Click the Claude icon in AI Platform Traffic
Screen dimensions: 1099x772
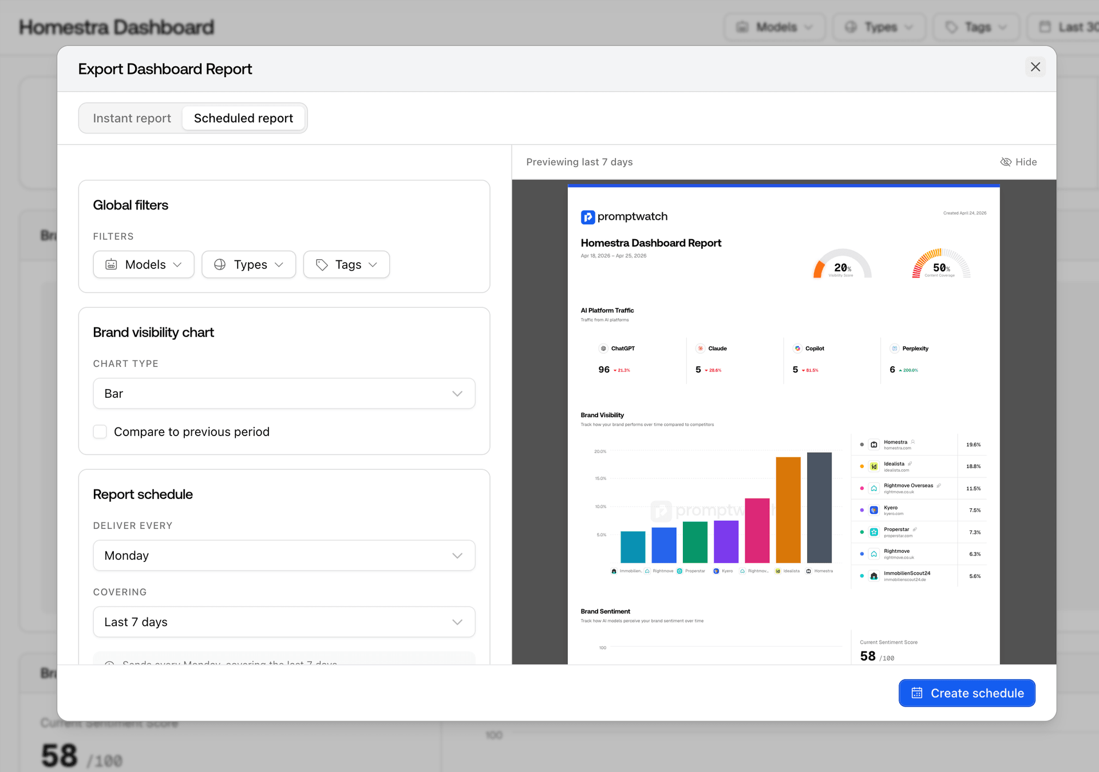point(700,349)
